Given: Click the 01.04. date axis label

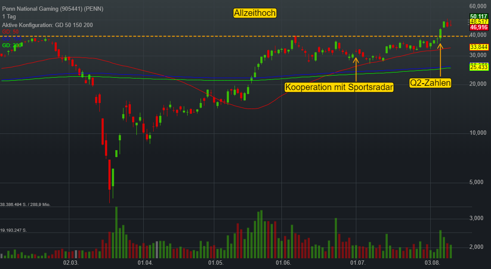Looking at the screenshot, I should [x=145, y=263].
